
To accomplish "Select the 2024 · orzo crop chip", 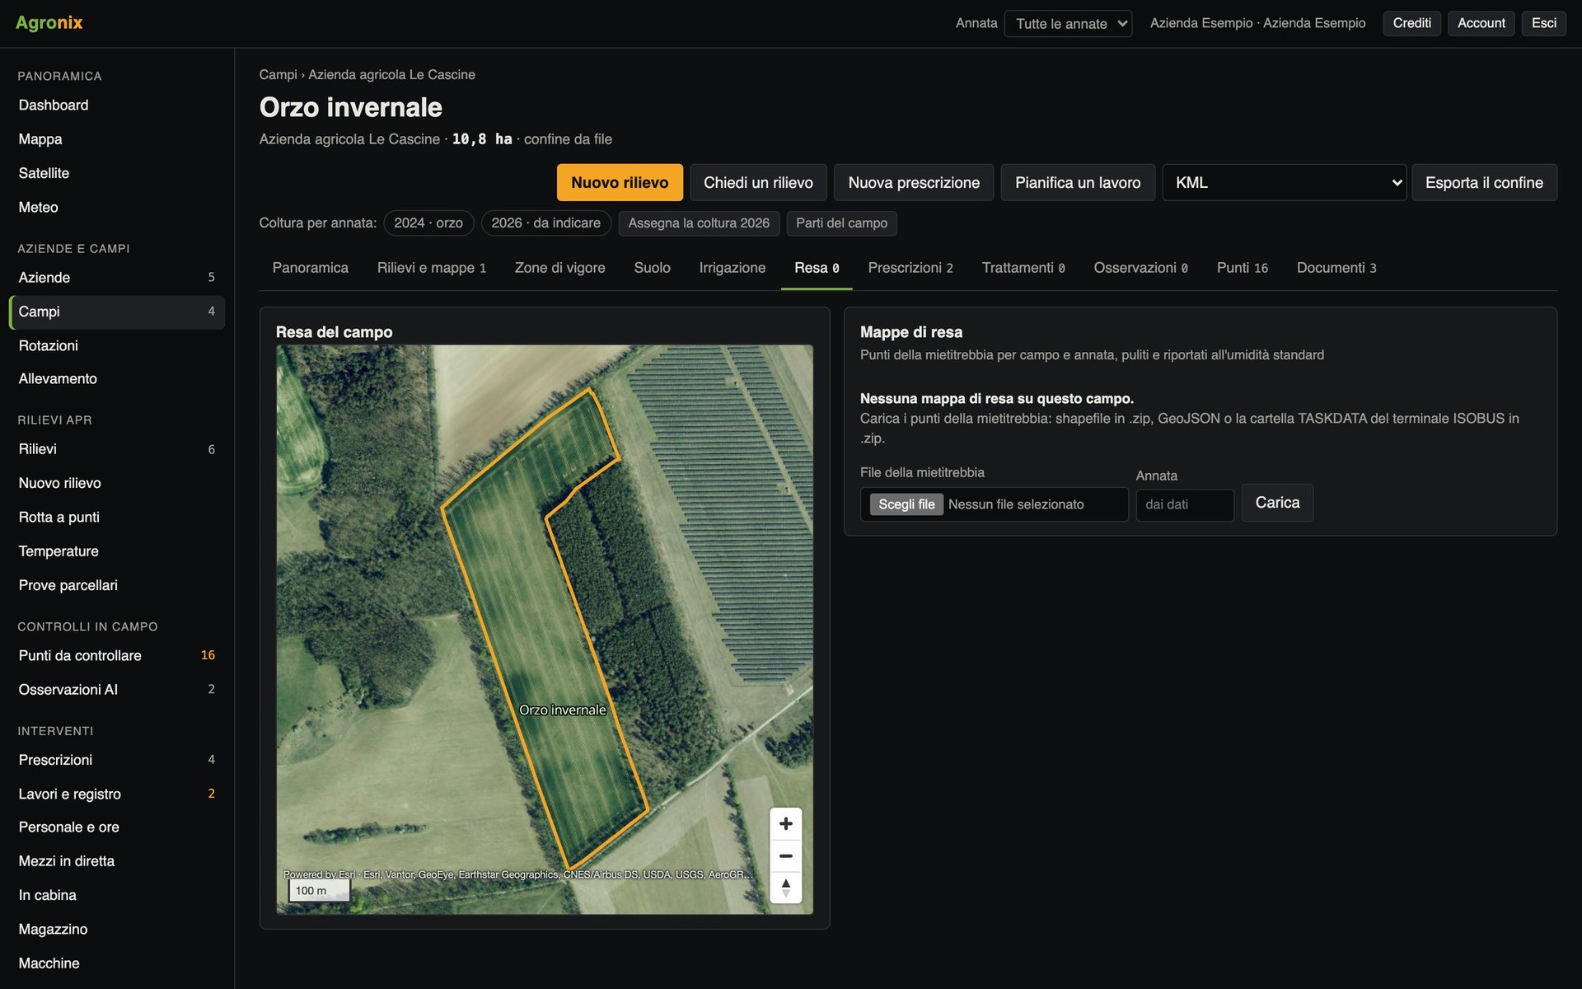I will tap(428, 223).
